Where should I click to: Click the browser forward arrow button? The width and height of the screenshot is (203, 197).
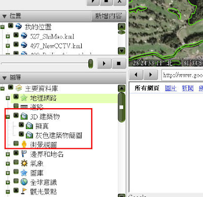click(x=151, y=75)
